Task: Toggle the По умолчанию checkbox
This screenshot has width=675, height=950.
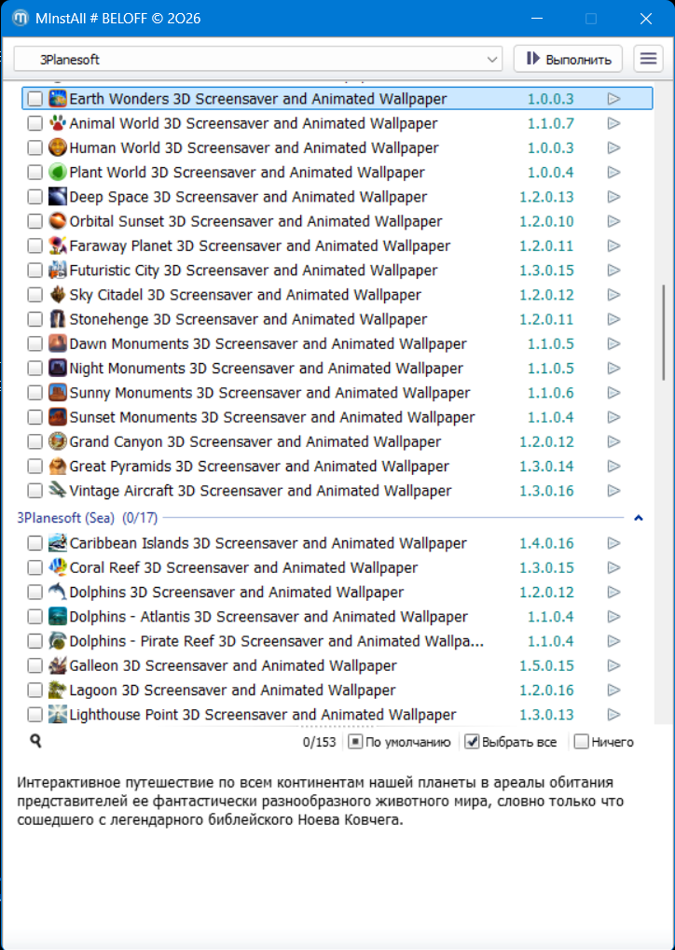Action: [x=355, y=742]
